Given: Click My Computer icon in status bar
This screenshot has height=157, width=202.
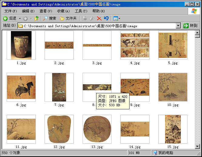Looking at the screenshot, I should [x=155, y=153].
